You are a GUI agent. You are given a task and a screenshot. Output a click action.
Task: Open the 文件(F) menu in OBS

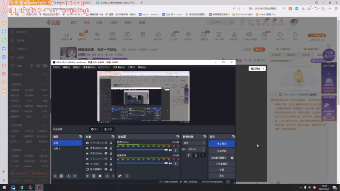56,67
